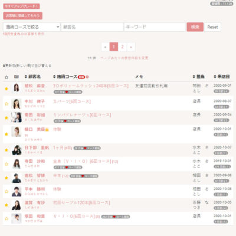Toggle favorite star for 植松 麻雪 row
Viewport: 236px width, 236px height.
[6, 88]
